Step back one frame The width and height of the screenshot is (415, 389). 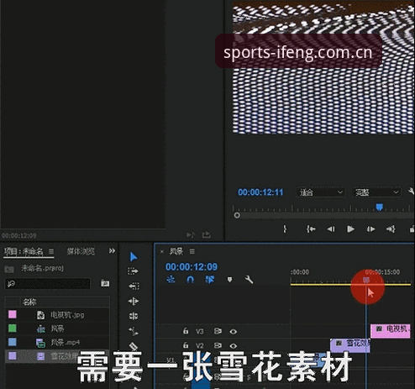coord(331,229)
